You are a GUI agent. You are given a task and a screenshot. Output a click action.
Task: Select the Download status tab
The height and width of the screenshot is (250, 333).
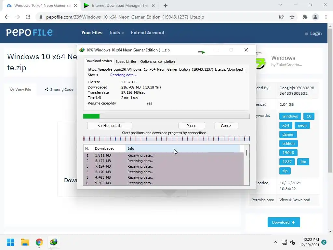pyautogui.click(x=99, y=61)
